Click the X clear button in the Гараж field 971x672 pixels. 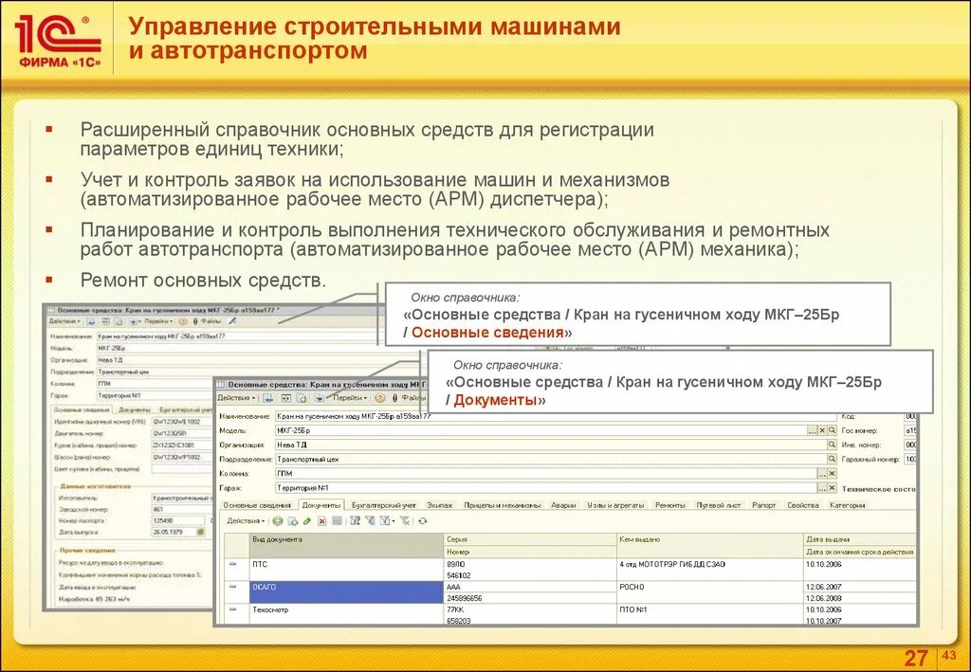832,487
